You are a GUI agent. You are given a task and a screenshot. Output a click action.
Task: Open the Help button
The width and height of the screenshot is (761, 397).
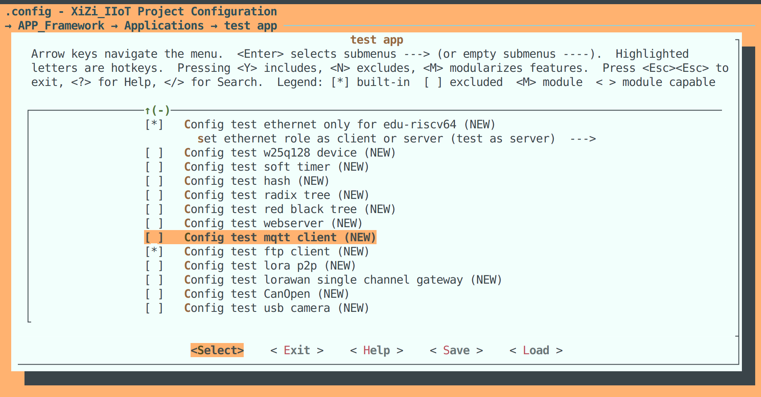point(377,350)
